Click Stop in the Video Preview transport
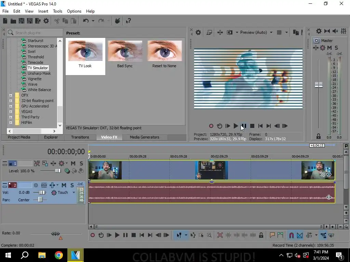 click(252, 126)
